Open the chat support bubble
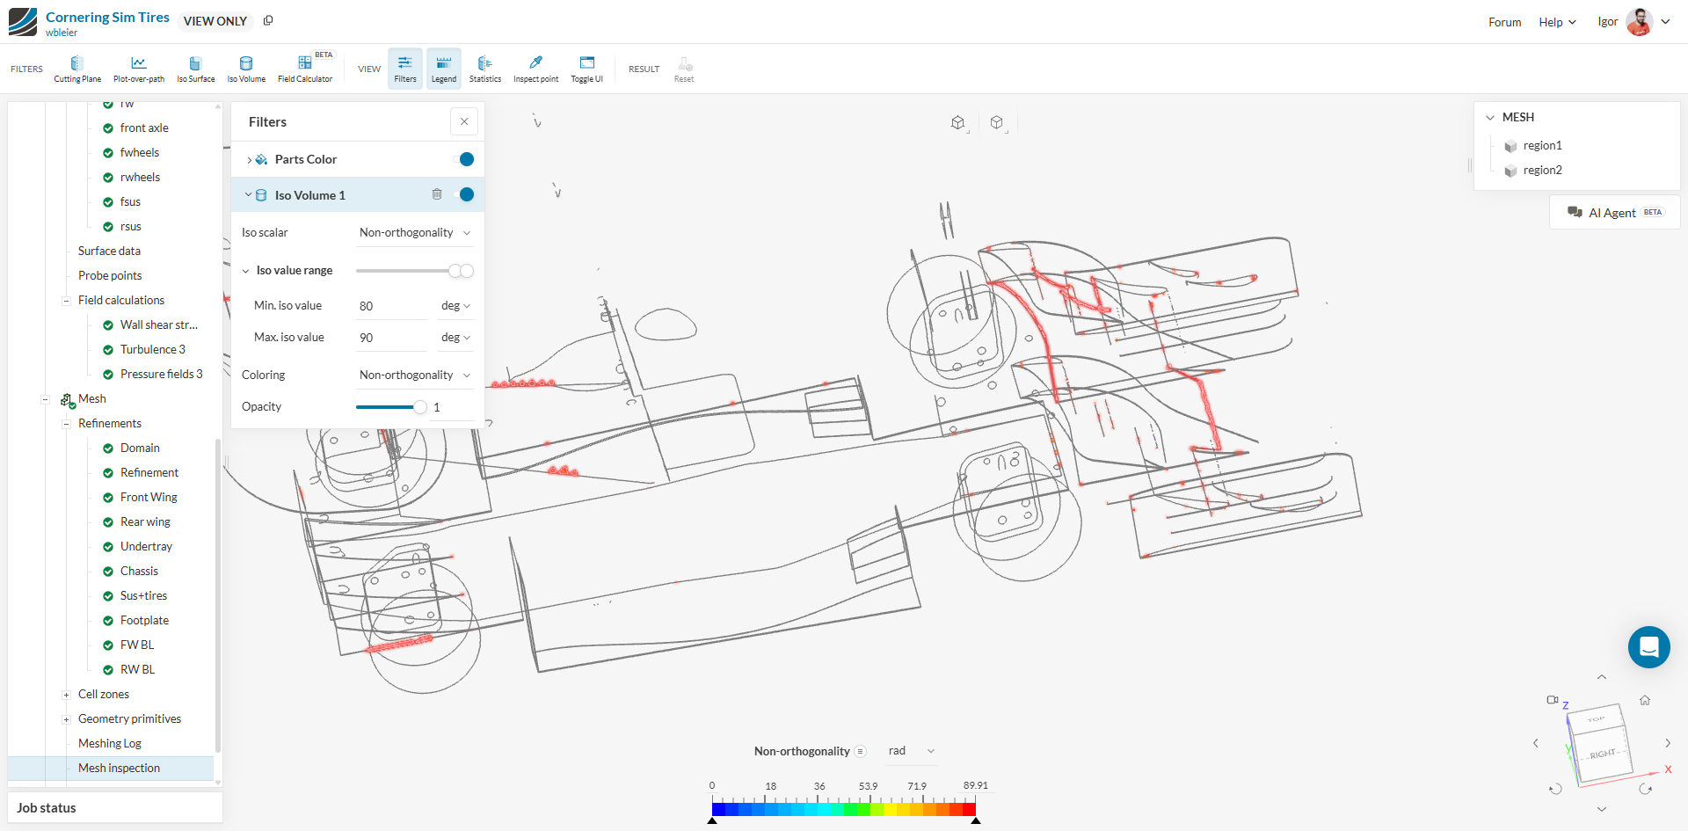This screenshot has width=1688, height=831. [1648, 647]
